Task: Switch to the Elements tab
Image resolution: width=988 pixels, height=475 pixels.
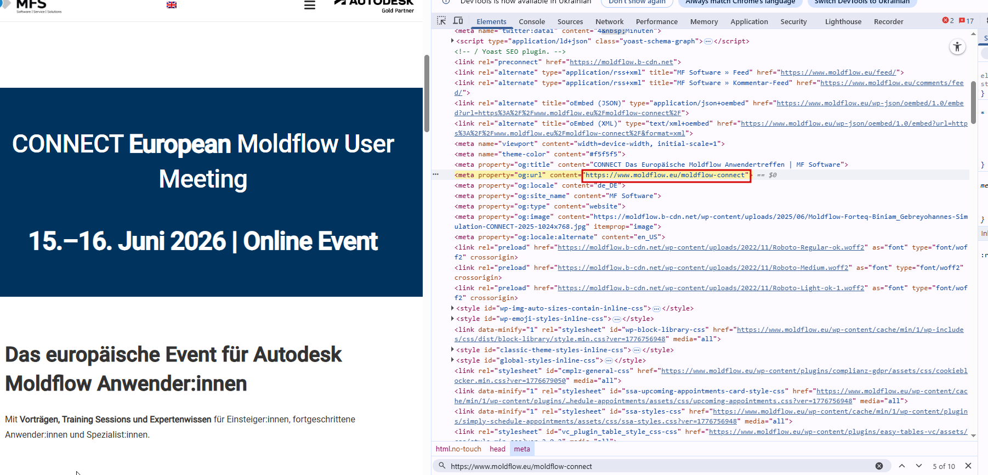Action: tap(491, 21)
